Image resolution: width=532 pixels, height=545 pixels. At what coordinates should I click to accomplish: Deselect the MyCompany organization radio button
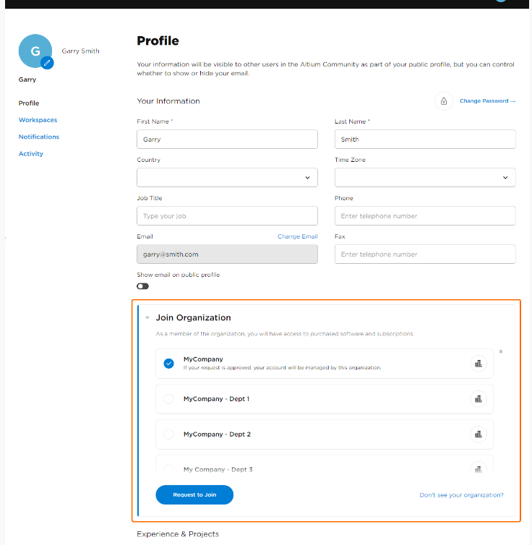coord(168,364)
